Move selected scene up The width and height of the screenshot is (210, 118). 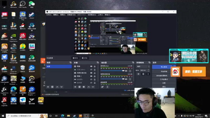click(x=57, y=87)
